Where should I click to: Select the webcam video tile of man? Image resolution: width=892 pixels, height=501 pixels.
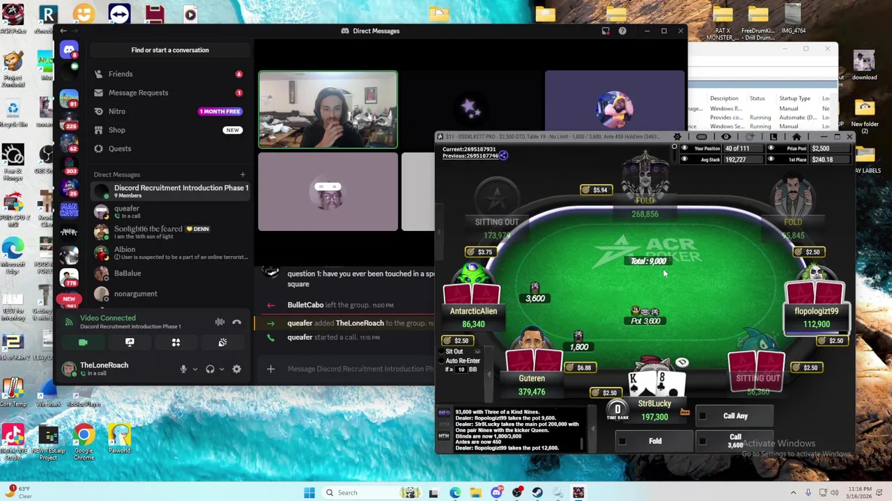click(328, 110)
